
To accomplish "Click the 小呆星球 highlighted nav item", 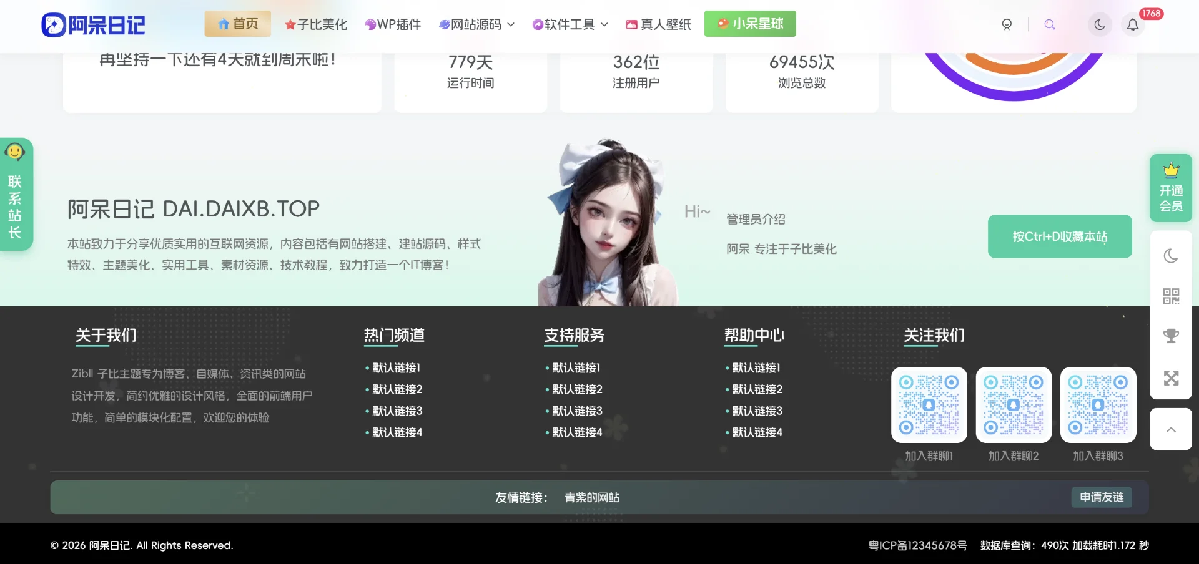I will tap(749, 24).
